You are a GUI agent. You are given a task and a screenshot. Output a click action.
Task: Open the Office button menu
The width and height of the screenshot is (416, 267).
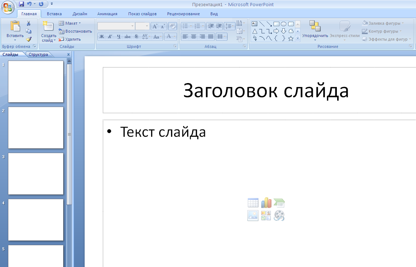pos(7,7)
